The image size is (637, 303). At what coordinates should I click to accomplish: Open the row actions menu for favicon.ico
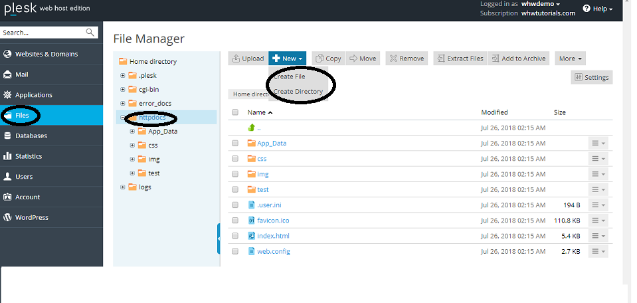click(x=598, y=221)
